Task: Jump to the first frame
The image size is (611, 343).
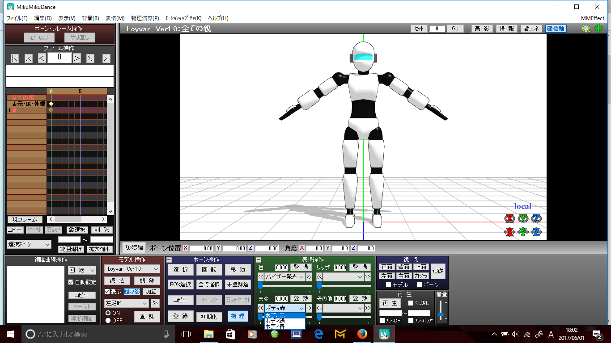Action: 15,58
